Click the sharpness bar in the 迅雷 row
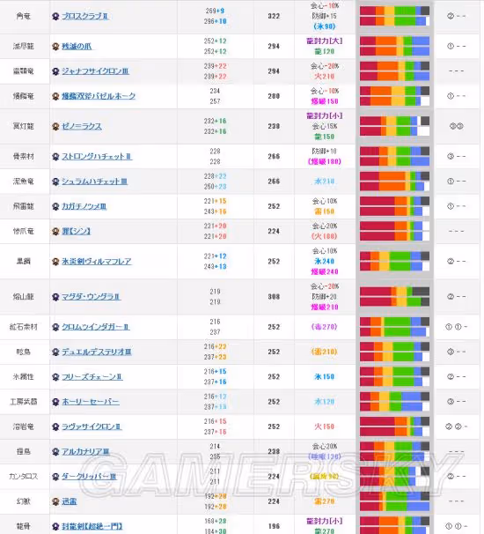The image size is (484, 534). (394, 501)
